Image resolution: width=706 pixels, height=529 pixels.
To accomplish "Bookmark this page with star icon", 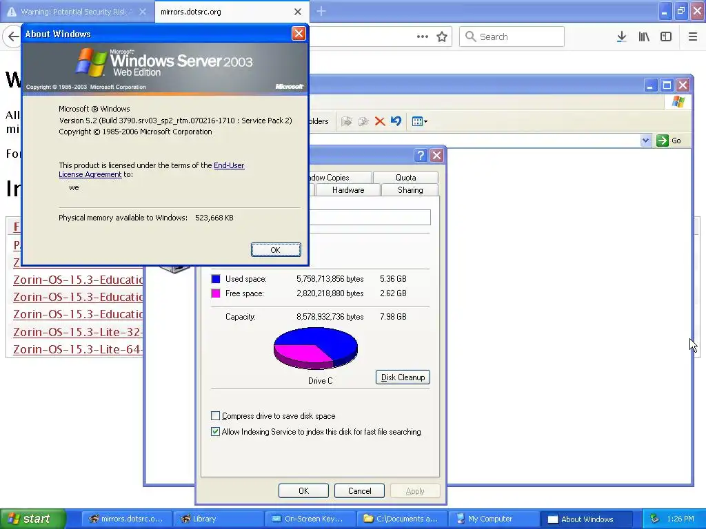I will pyautogui.click(x=442, y=37).
